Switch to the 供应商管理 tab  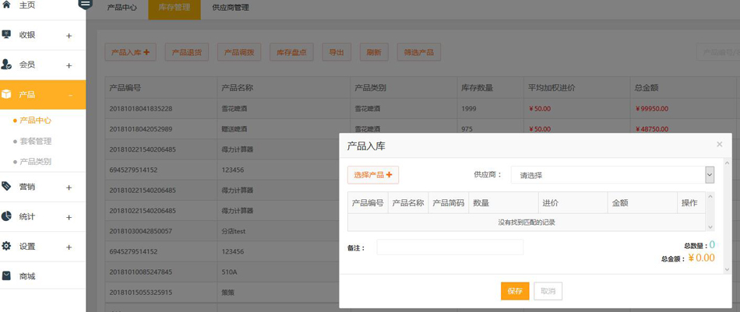[231, 8]
